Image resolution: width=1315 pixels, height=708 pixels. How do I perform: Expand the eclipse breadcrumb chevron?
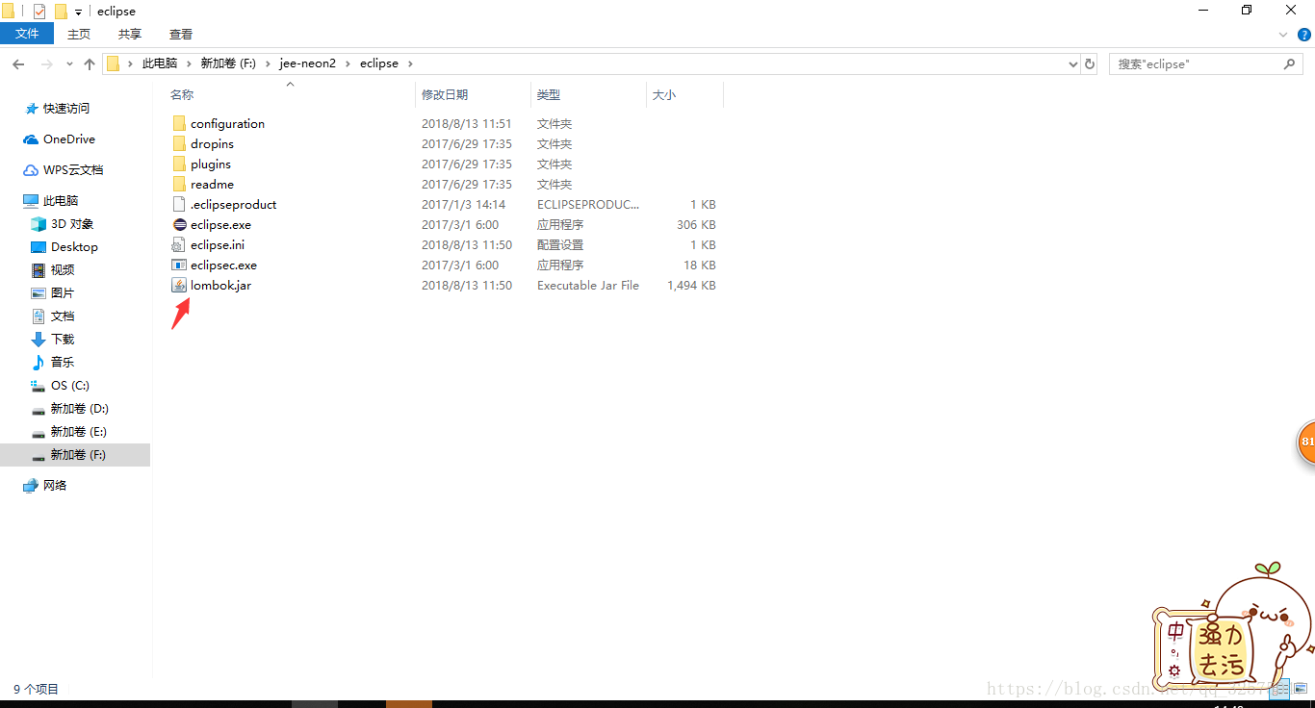[410, 63]
